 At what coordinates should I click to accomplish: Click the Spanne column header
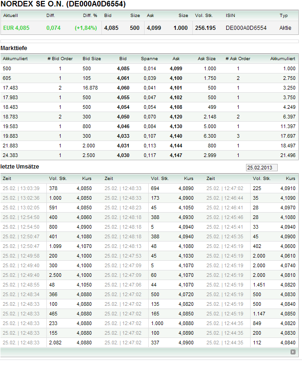[149, 59]
